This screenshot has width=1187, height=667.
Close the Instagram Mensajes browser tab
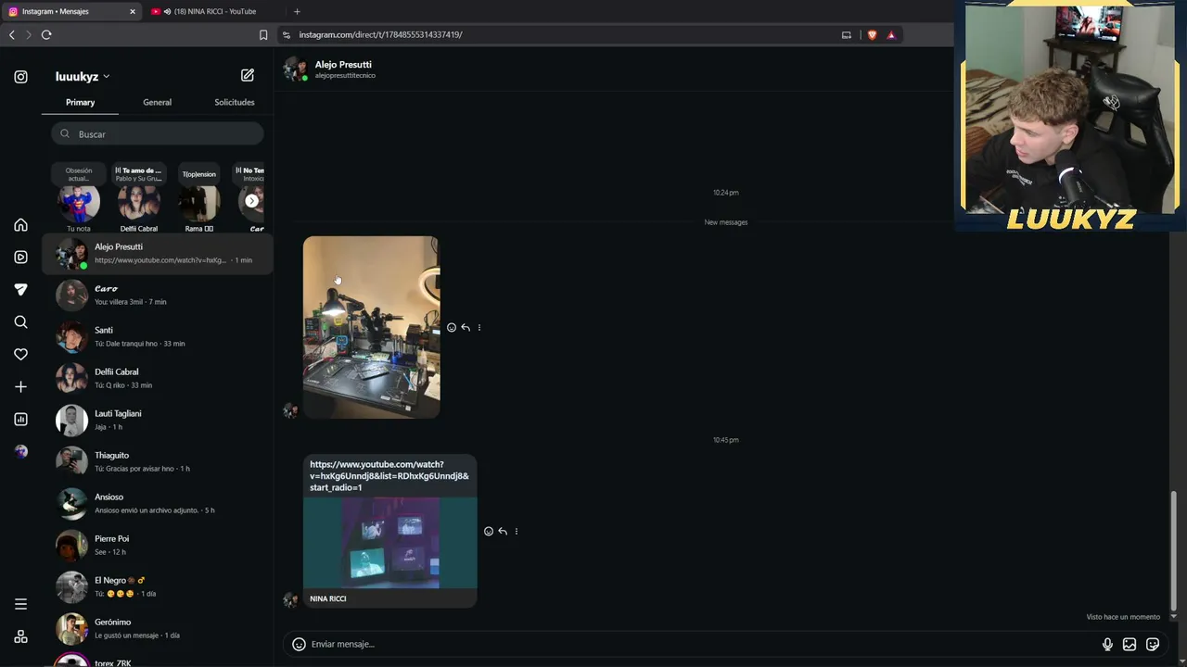point(133,11)
